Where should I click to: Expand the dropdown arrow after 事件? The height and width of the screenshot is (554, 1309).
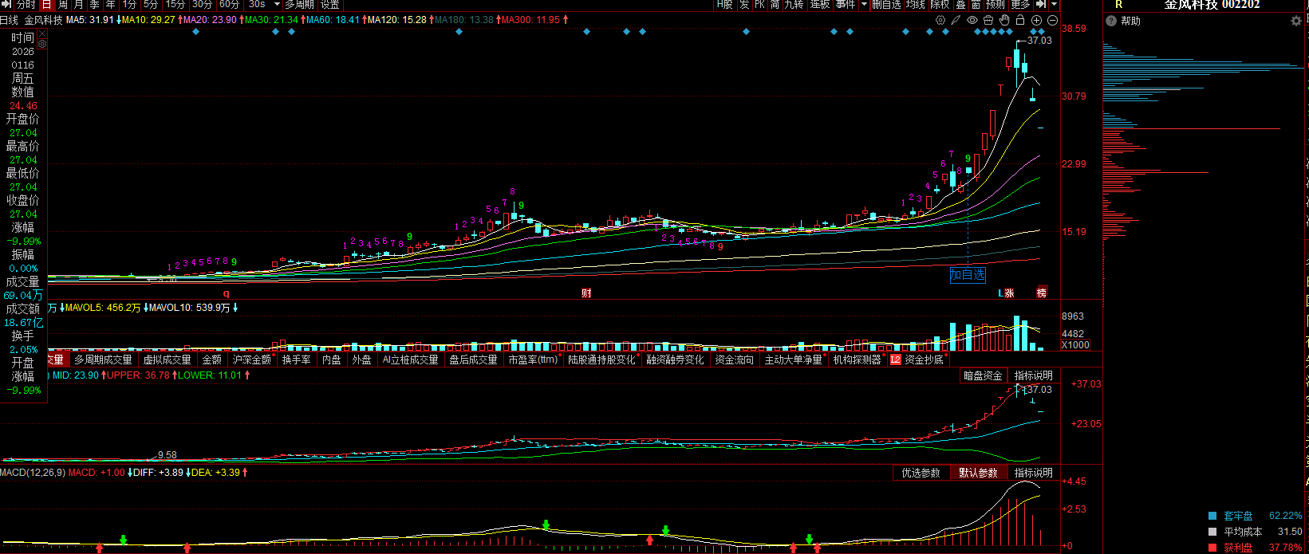[864, 5]
